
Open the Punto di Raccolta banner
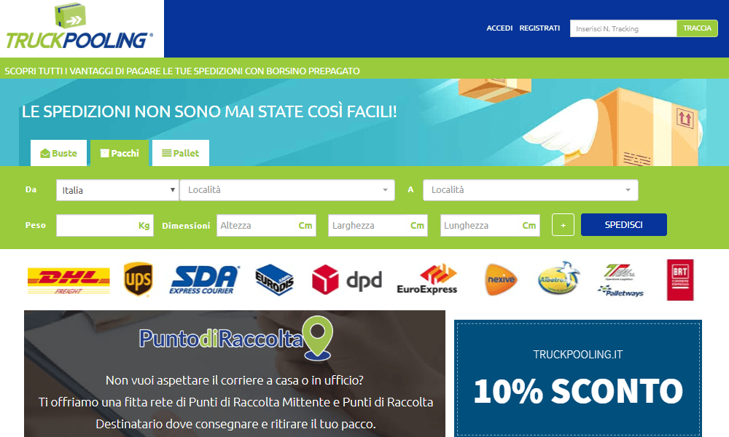235,374
